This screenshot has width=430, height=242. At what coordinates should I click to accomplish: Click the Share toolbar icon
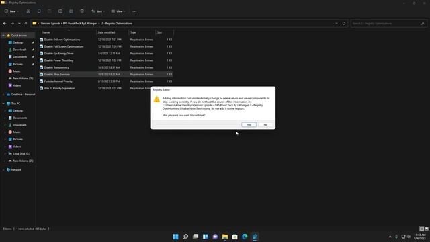tap(71, 11)
